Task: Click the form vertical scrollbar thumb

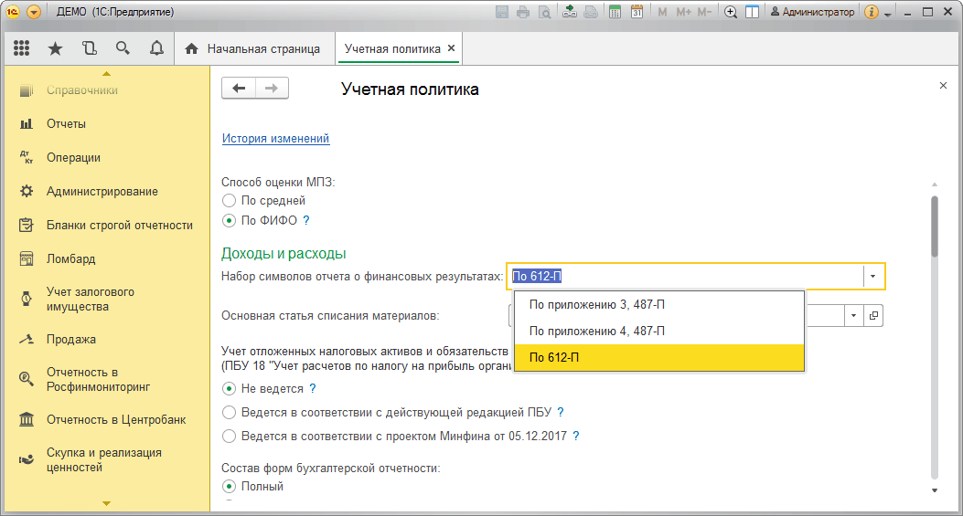Action: point(935,226)
